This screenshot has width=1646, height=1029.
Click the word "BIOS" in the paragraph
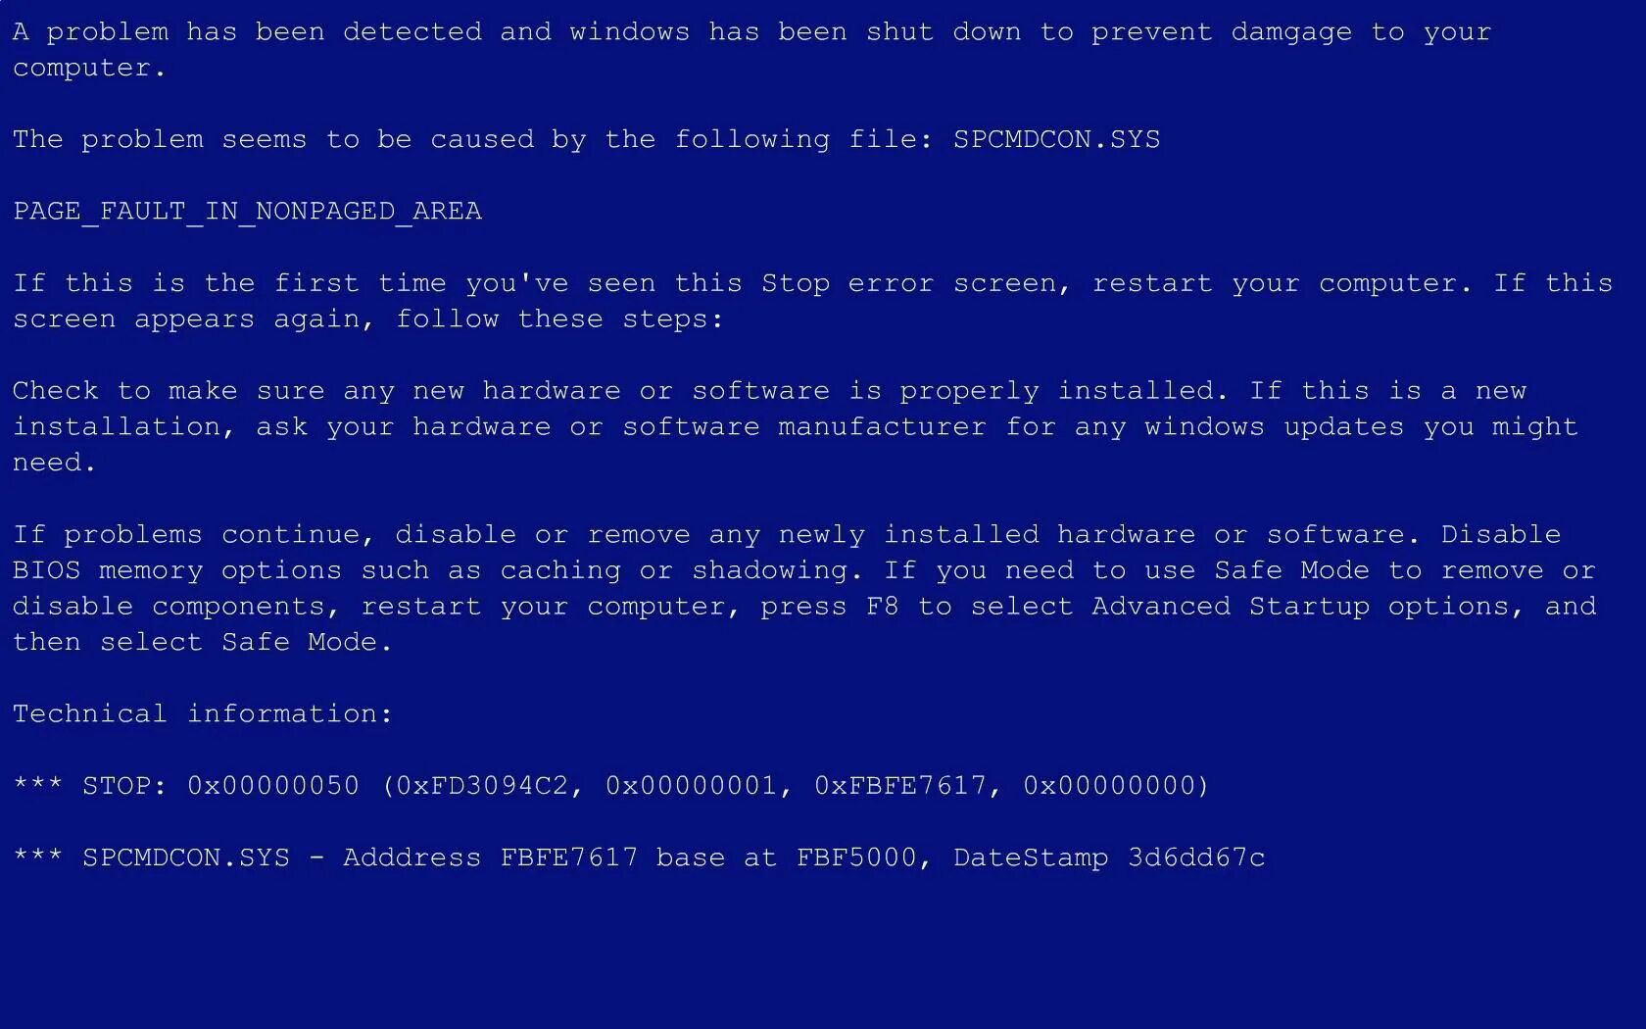[47, 570]
